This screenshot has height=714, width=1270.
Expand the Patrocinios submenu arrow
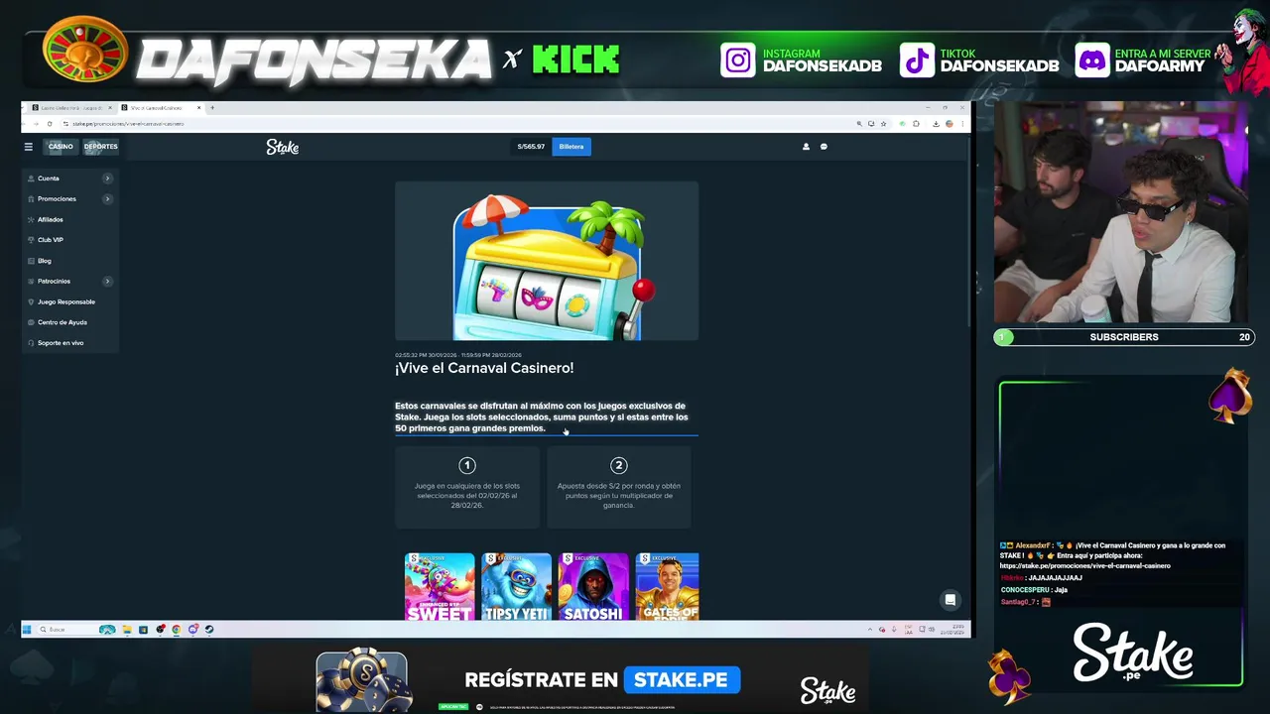coord(107,282)
